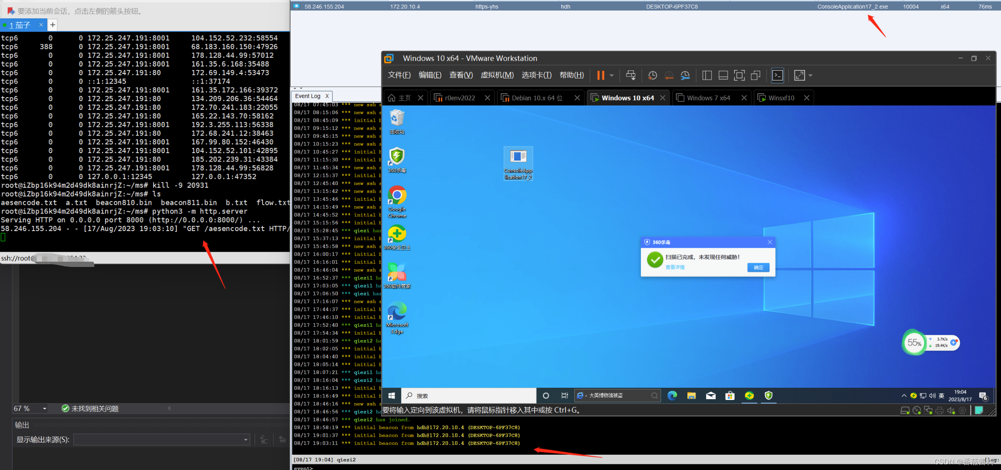Open the 帮助(H) menu in VMware
1001x470 pixels.
pyautogui.click(x=572, y=75)
